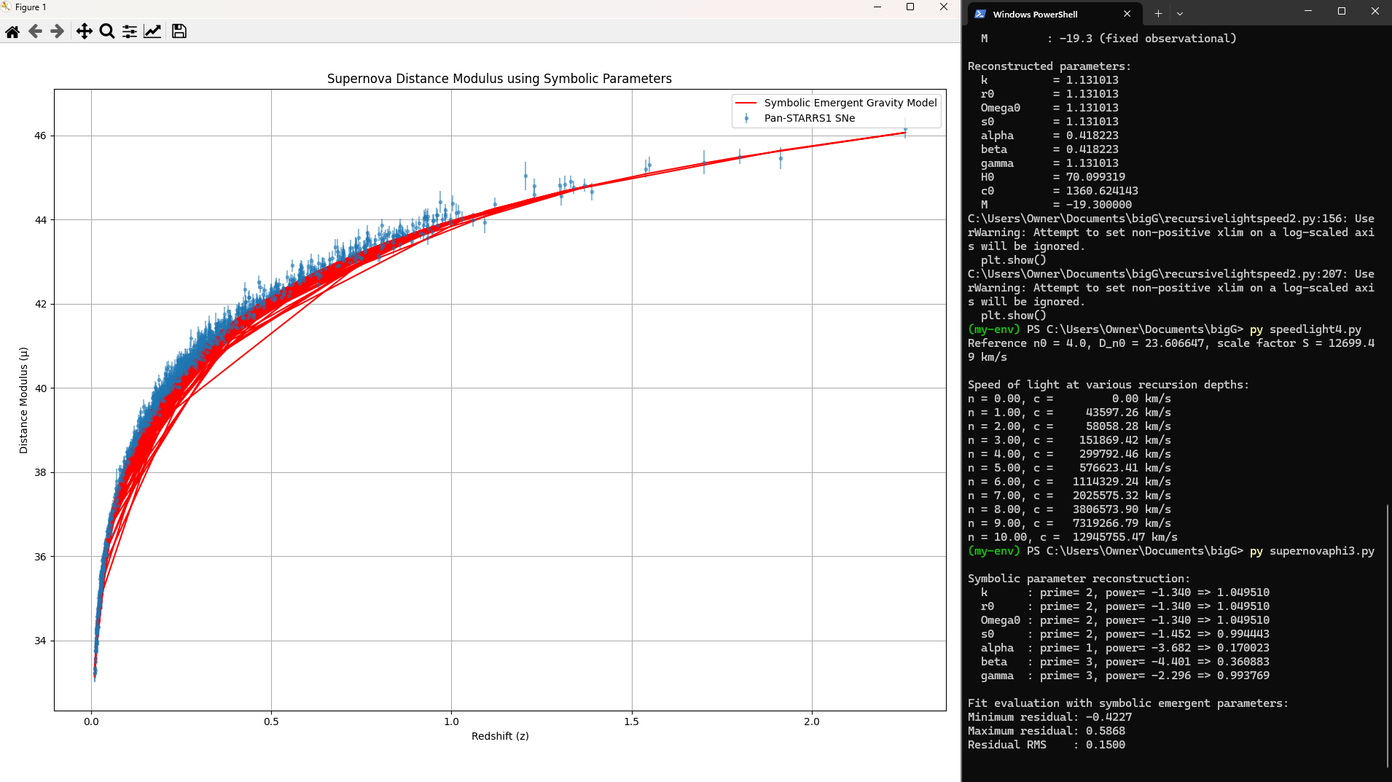Image resolution: width=1392 pixels, height=782 pixels.
Task: Click the n = 4.00 speed of light row
Action: (1069, 454)
